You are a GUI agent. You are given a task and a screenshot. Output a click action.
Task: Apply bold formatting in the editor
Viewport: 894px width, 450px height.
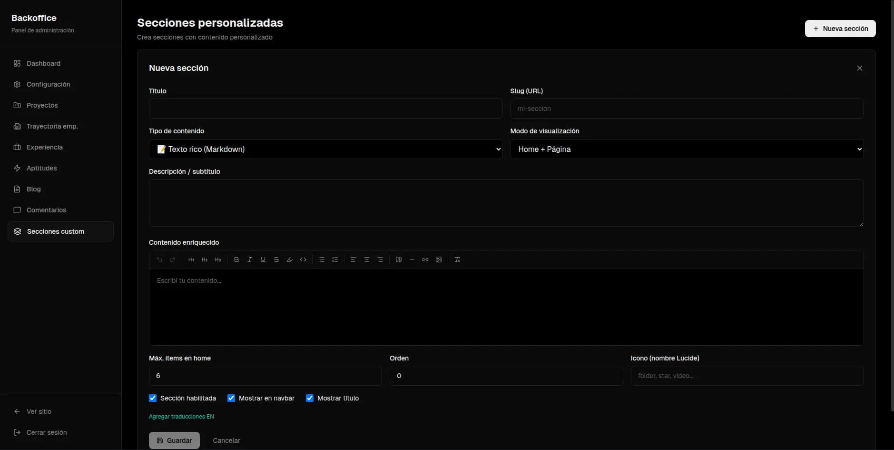pos(236,260)
